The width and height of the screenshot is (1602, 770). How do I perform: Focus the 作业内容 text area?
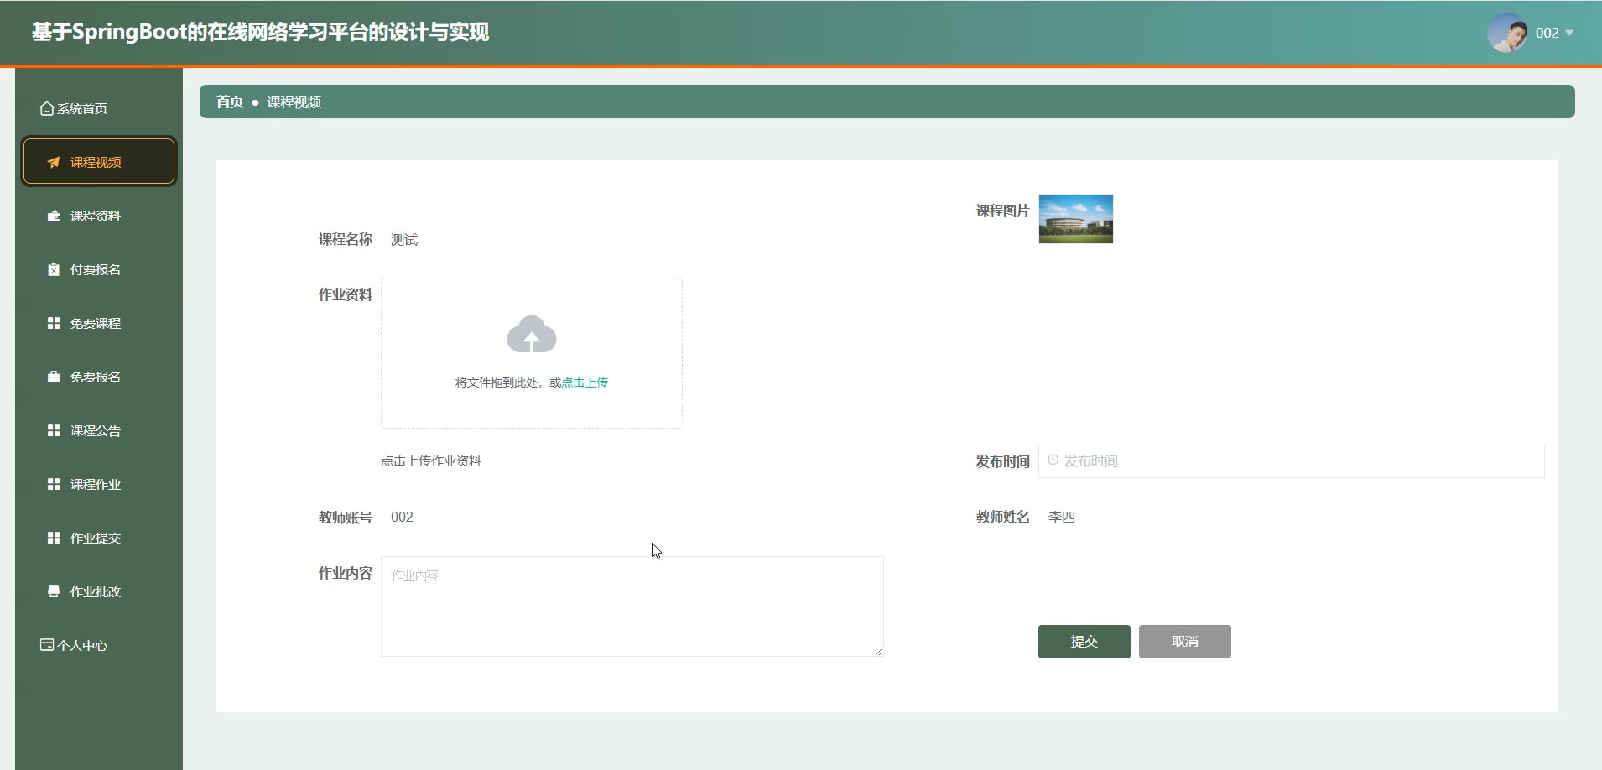(632, 606)
